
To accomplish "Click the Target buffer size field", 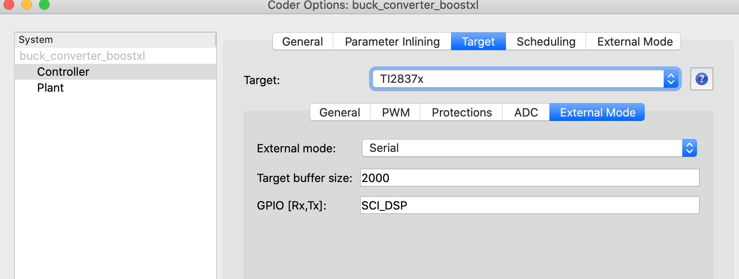I will point(529,178).
